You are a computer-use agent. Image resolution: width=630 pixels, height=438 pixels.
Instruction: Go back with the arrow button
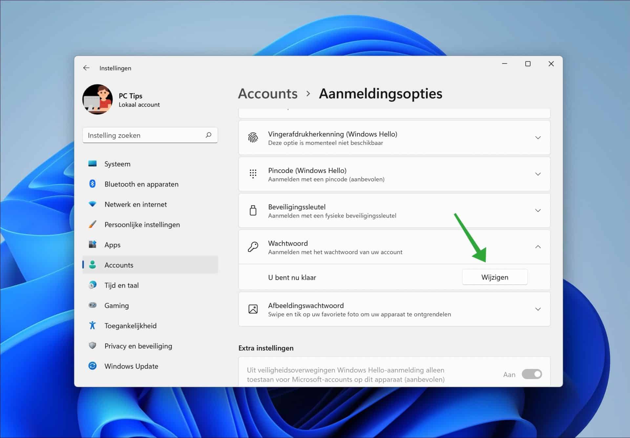86,68
